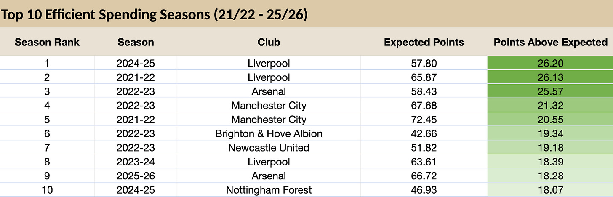Screen dimensions: 613x197
Task: Select the Season column header
Action: (x=136, y=42)
